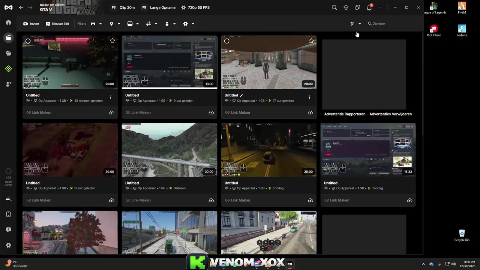
Task: Open the Gisteren bridge clip thumbnail
Action: click(169, 150)
